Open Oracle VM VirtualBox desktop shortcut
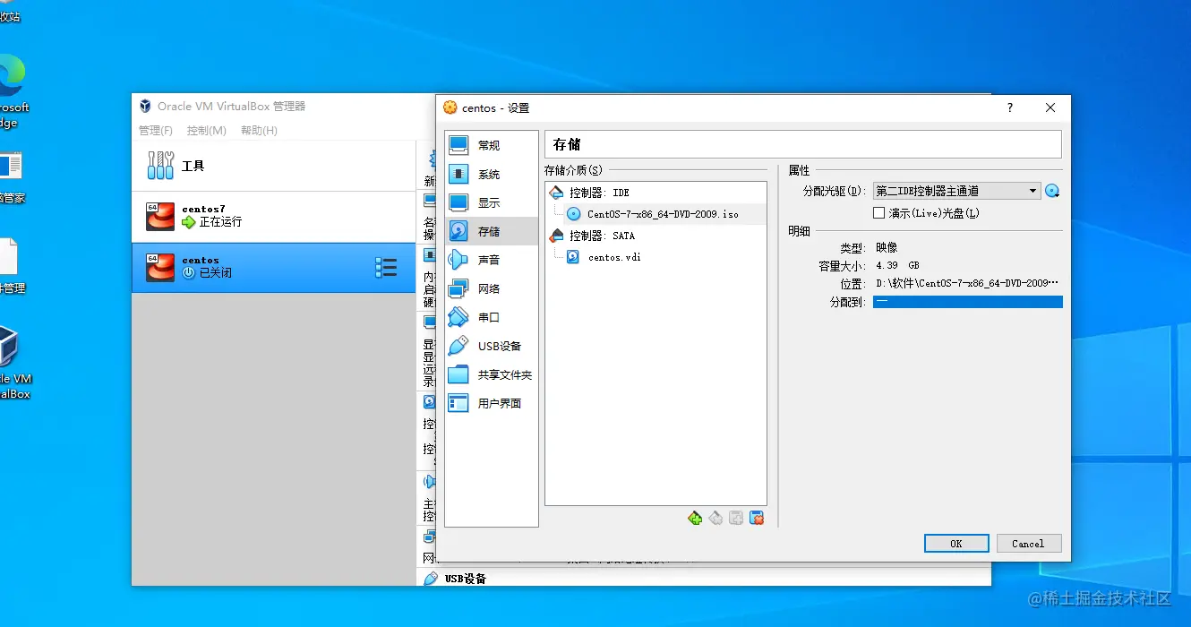This screenshot has width=1191, height=627. [13, 363]
